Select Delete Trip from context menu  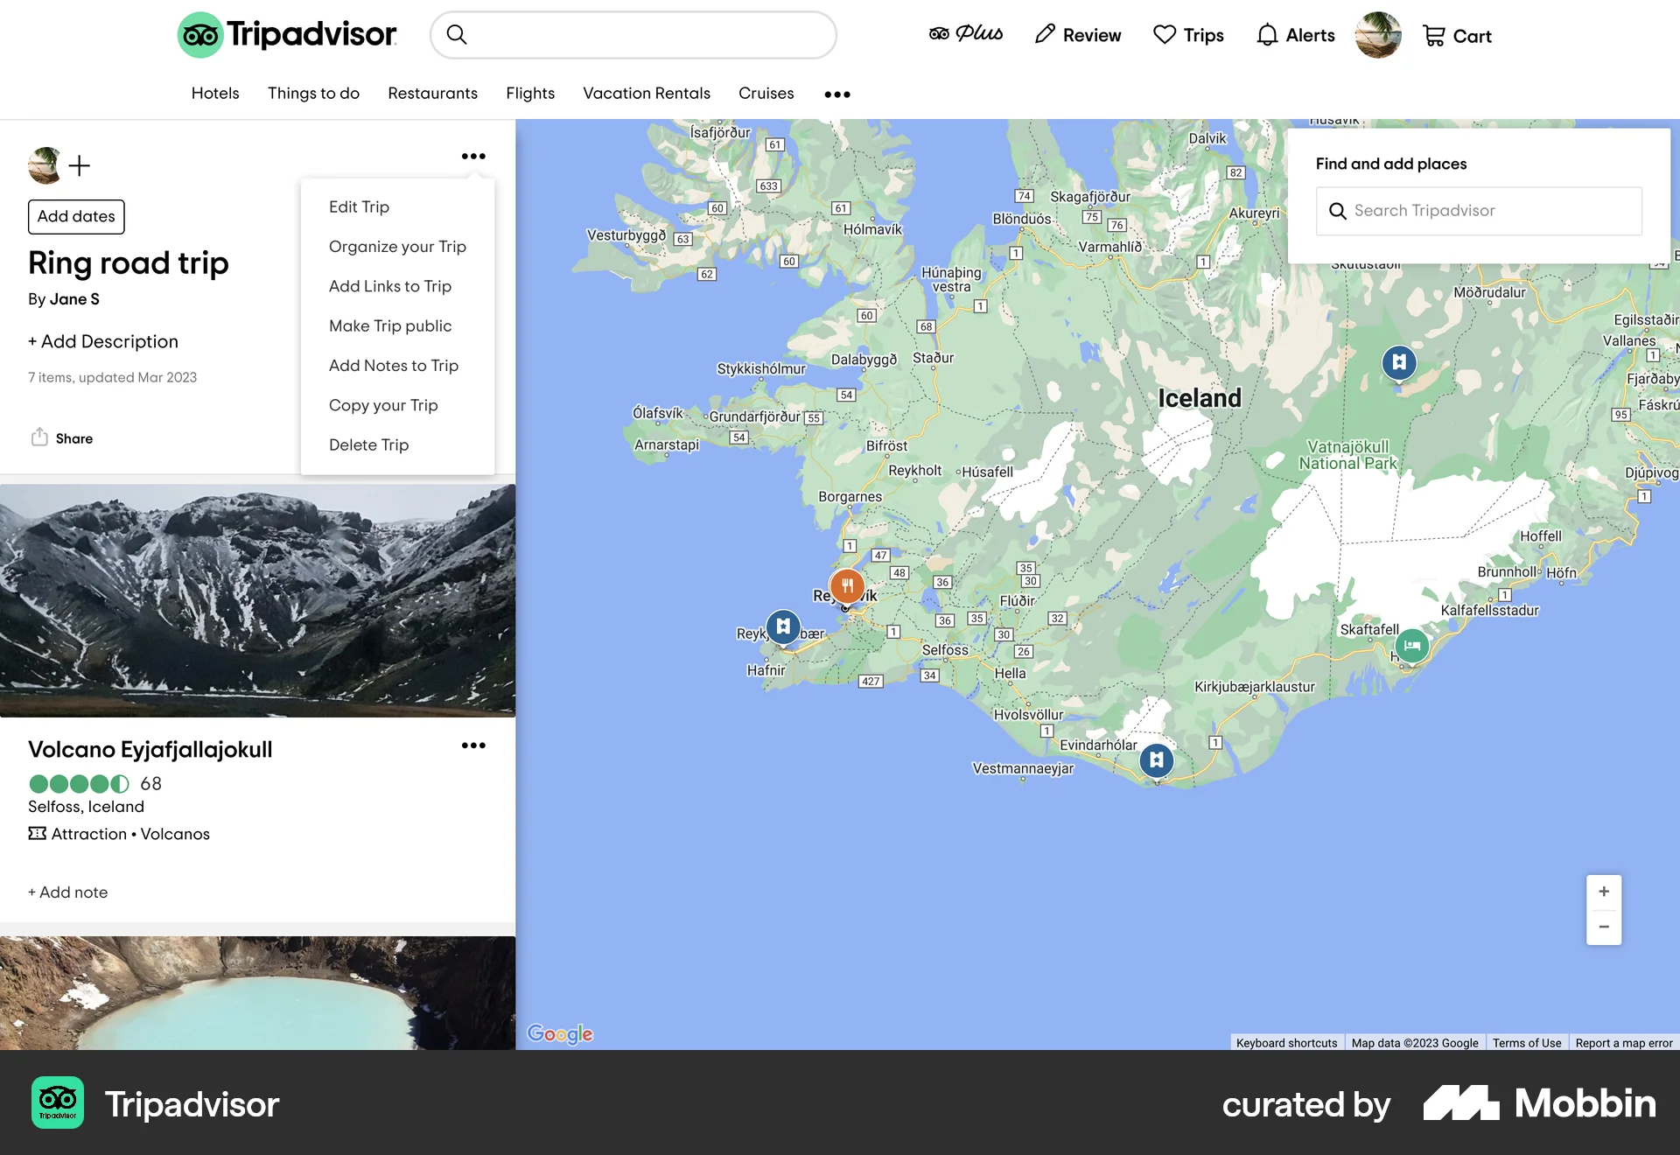pyautogui.click(x=368, y=444)
